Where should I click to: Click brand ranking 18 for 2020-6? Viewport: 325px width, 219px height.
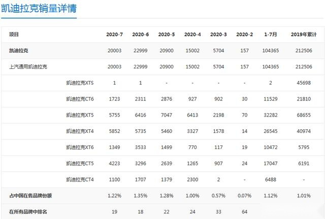pyautogui.click(x=141, y=212)
